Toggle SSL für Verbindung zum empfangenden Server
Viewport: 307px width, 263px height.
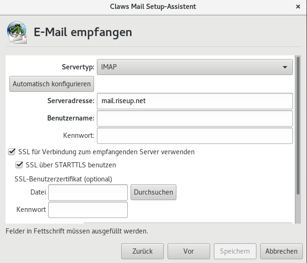[x=12, y=152]
